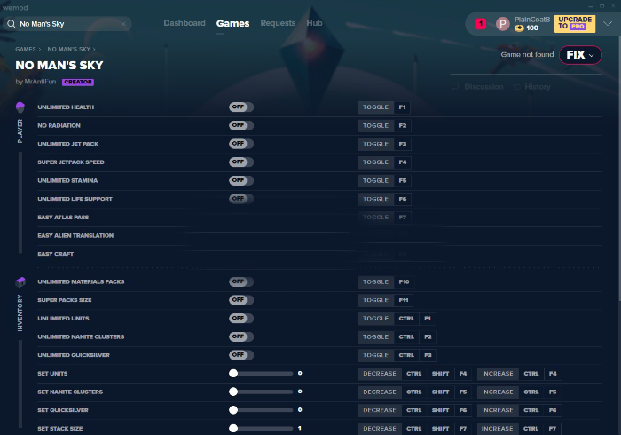The image size is (621, 435).
Task: Click the CREATOR badge
Action: click(x=78, y=82)
